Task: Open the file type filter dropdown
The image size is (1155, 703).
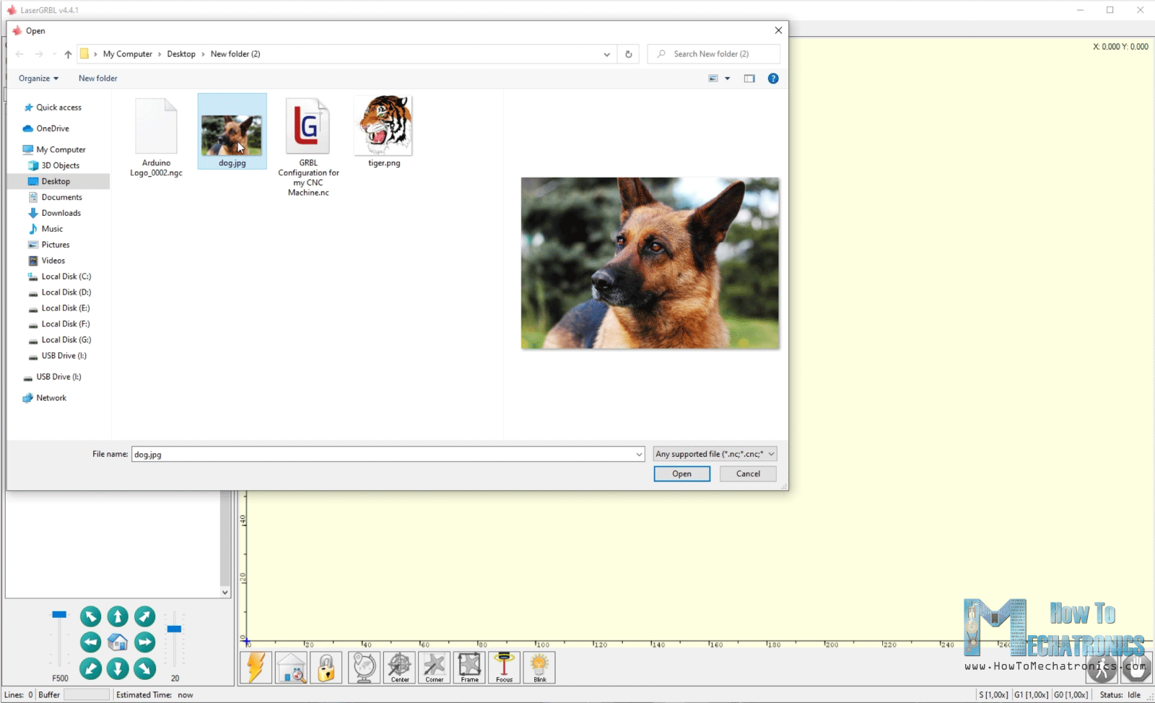Action: click(715, 454)
